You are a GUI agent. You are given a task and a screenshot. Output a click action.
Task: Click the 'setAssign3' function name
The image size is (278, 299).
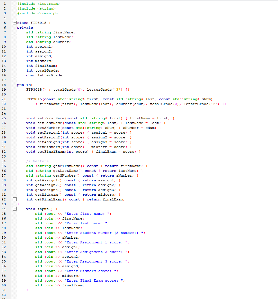point(48,142)
